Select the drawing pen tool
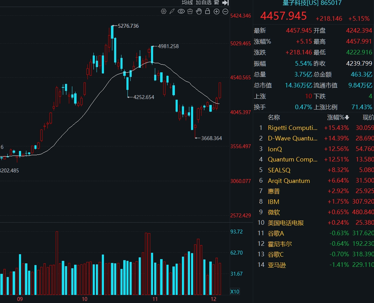The height and width of the screenshot is (303, 374). pyautogui.click(x=172, y=11)
